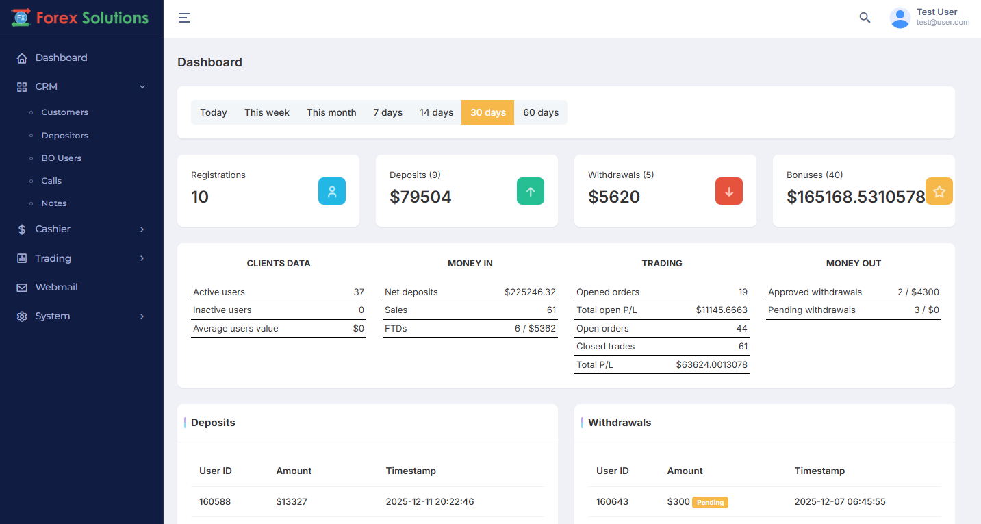Select the This month range

[331, 112]
